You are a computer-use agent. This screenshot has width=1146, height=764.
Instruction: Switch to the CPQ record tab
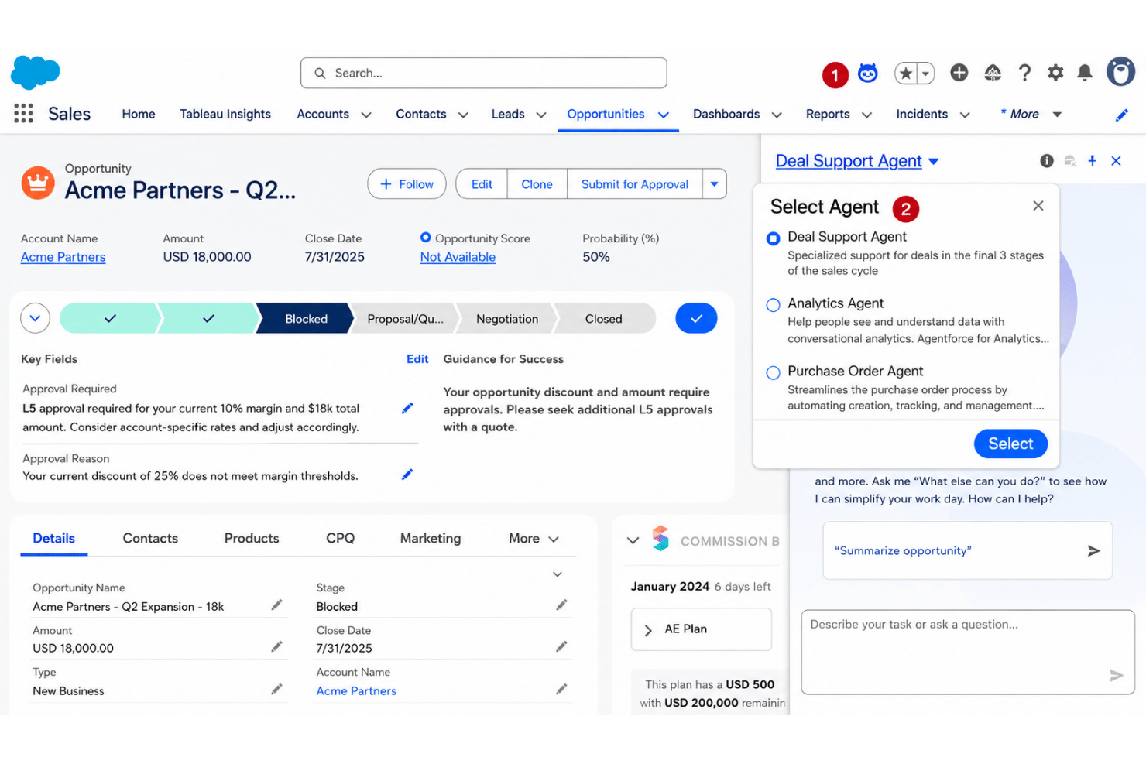(340, 539)
